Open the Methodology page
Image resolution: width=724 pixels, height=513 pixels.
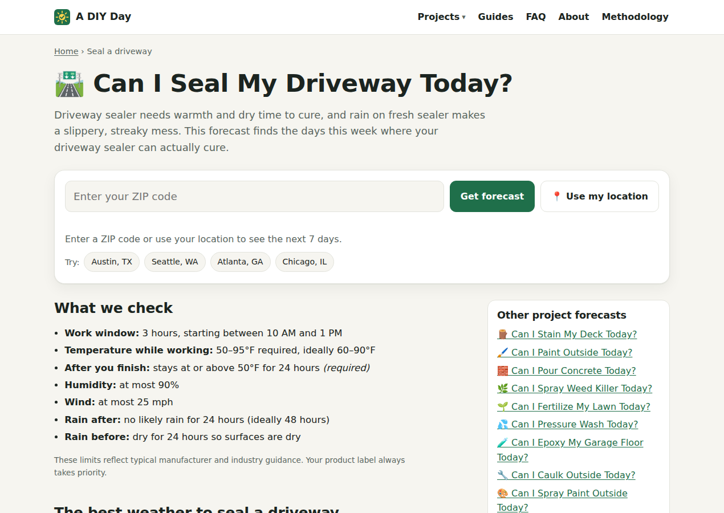click(635, 17)
